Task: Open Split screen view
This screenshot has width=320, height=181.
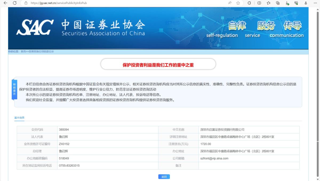Action: [259, 3]
